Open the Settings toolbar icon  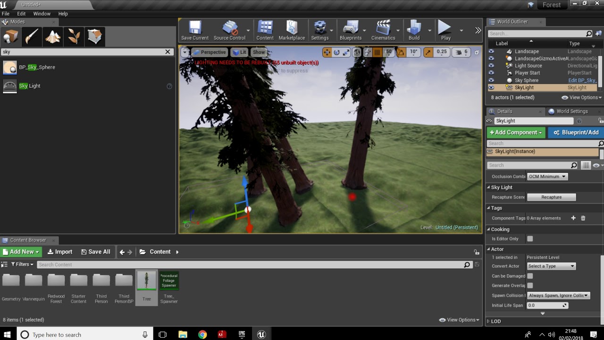tap(319, 31)
